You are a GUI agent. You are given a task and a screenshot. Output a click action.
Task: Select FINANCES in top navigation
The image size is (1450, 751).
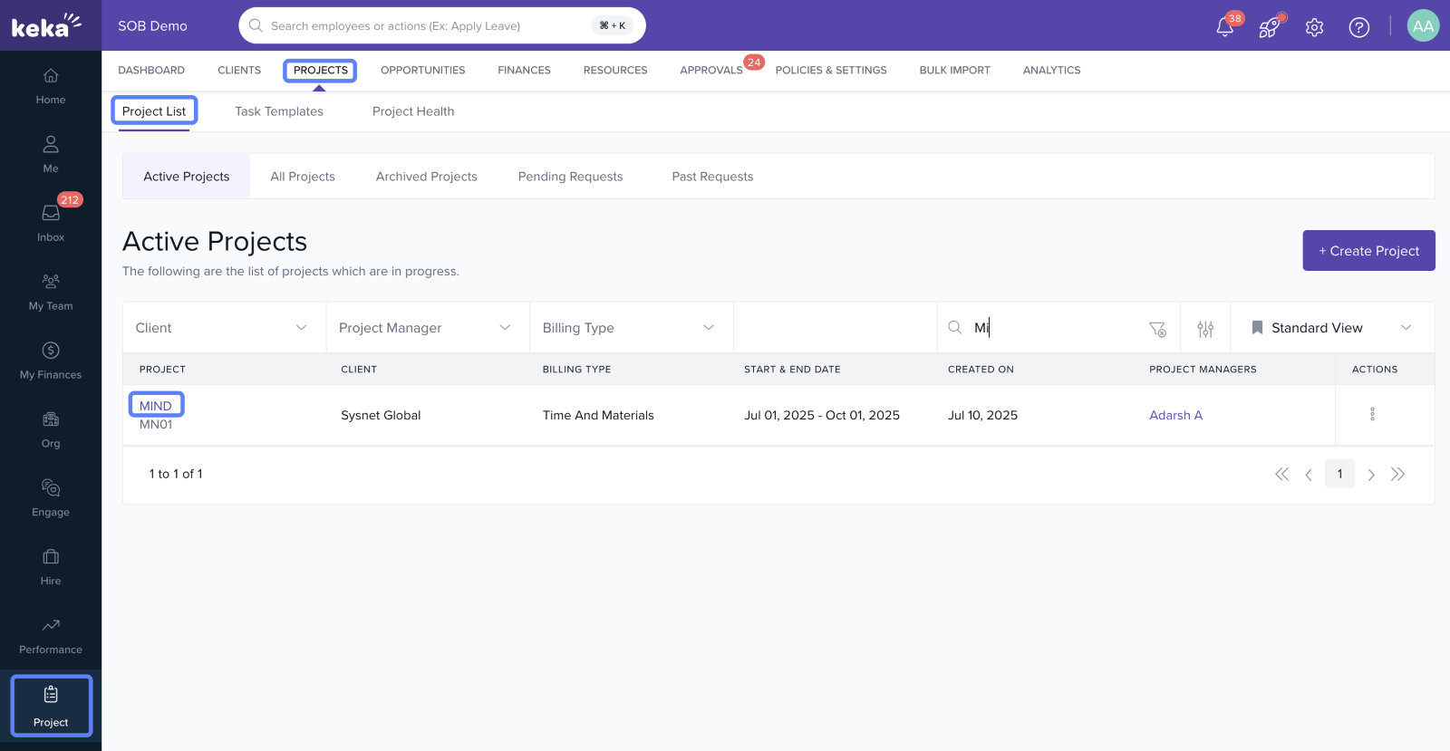click(524, 70)
